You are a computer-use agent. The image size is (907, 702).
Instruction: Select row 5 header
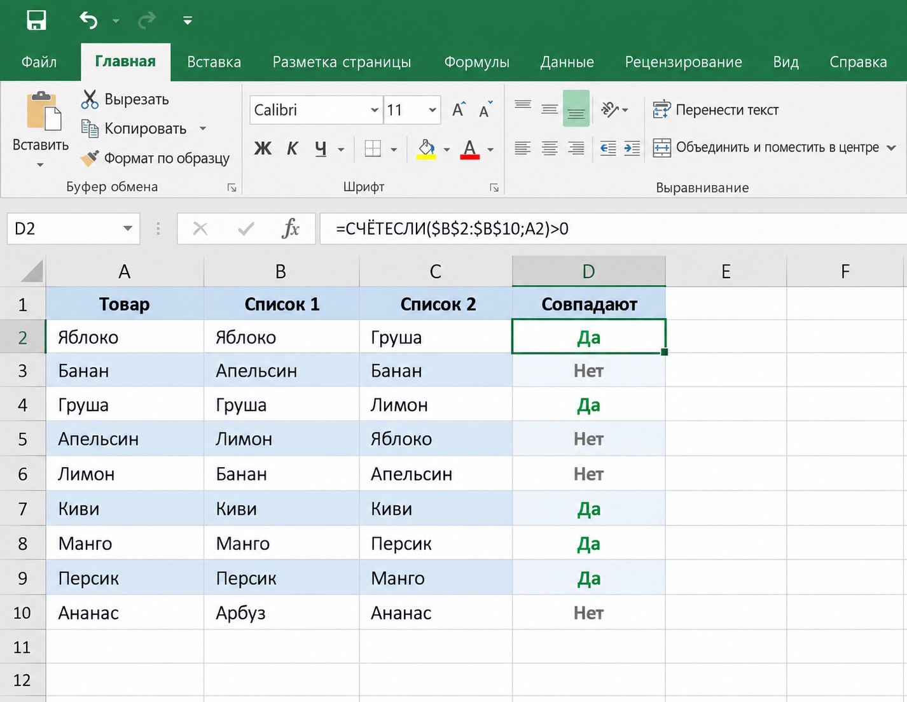coord(23,439)
